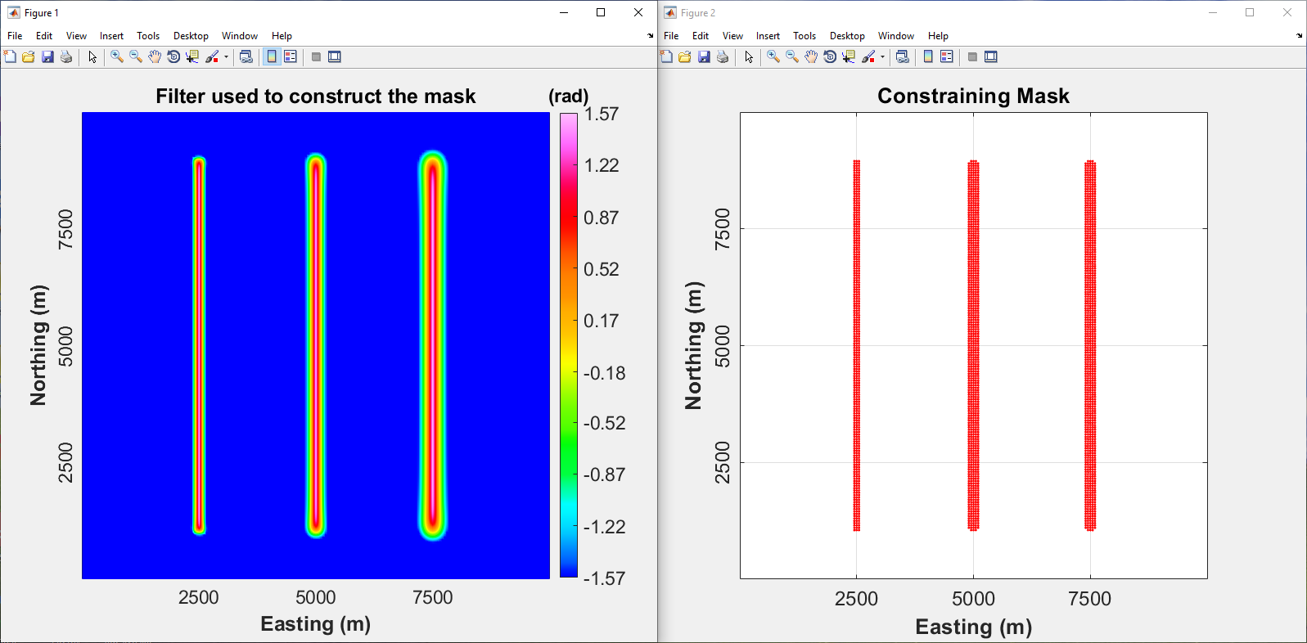
Task: Expand brush color dropdown arrow in Figure 2
Action: point(882,56)
